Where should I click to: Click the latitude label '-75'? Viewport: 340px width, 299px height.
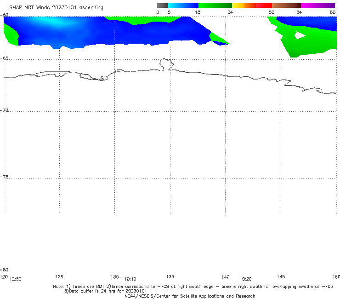(4, 177)
